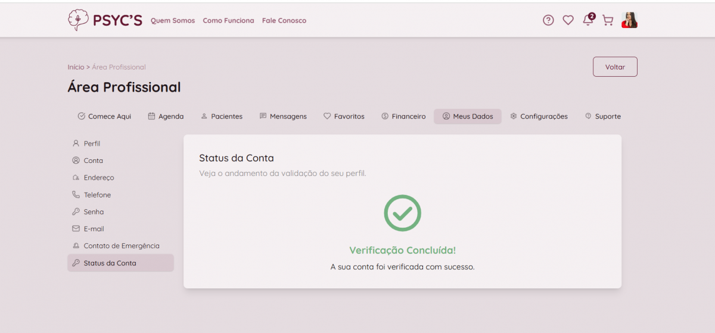The height and width of the screenshot is (333, 715).
Task: Switch to the Comece Aqui tab
Action: 104,117
